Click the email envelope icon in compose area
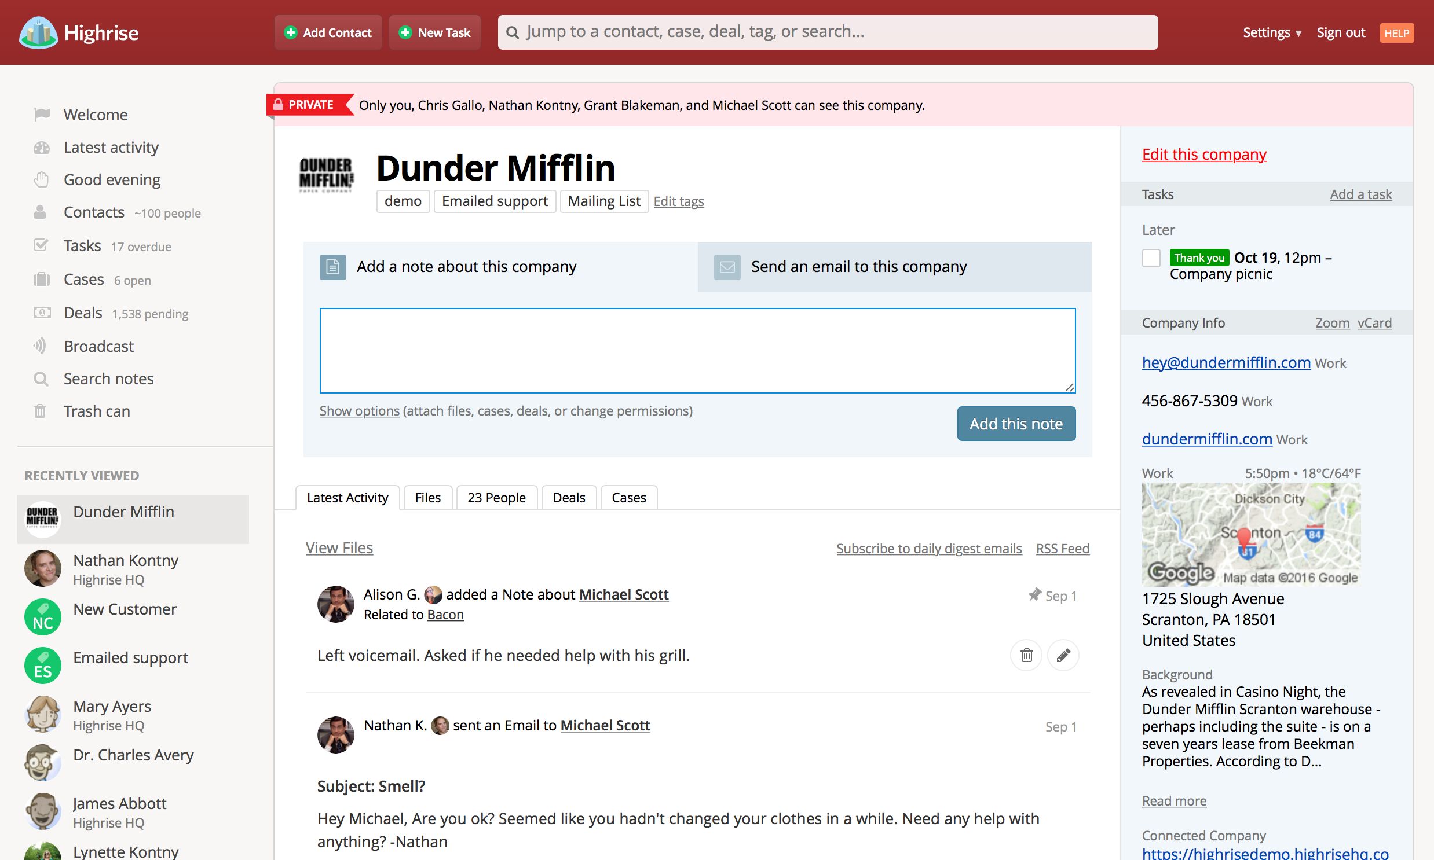1434x860 pixels. pyautogui.click(x=727, y=267)
